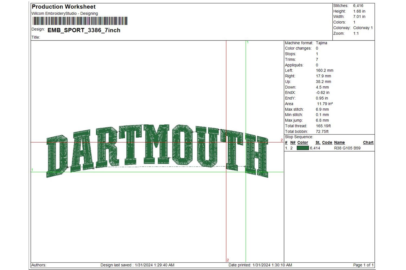Select the Area value "11.79 in²"
The height and width of the screenshot is (270, 406).
pyautogui.click(x=325, y=104)
